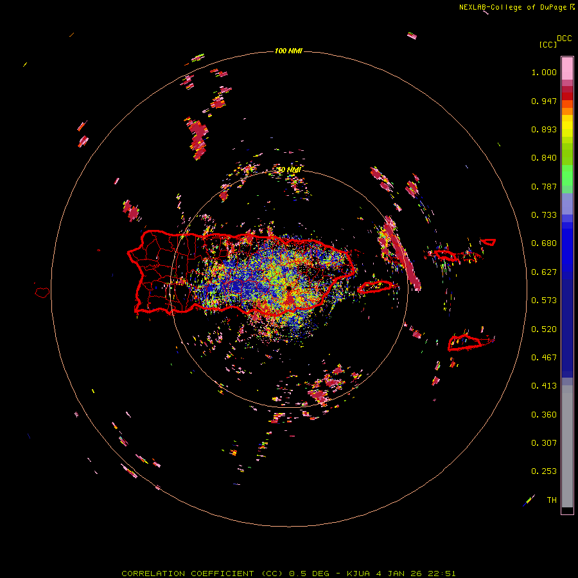
Task: Click the 0.733 color scale label
Action: point(544,215)
